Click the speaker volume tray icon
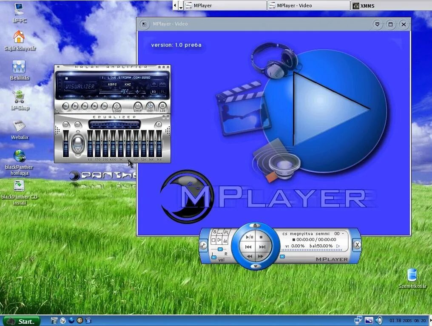This screenshot has height=326, width=432. pyautogui.click(x=379, y=320)
